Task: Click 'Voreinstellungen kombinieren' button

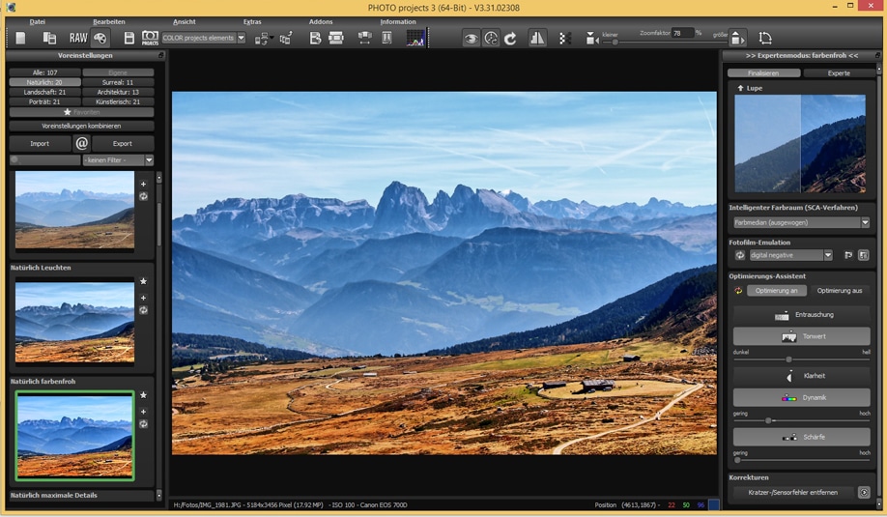Action: tap(81, 126)
